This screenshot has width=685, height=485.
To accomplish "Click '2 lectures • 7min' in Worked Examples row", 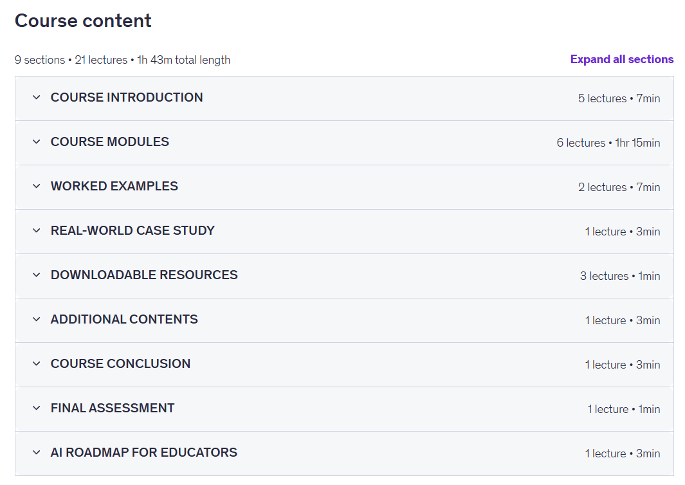I will (619, 187).
